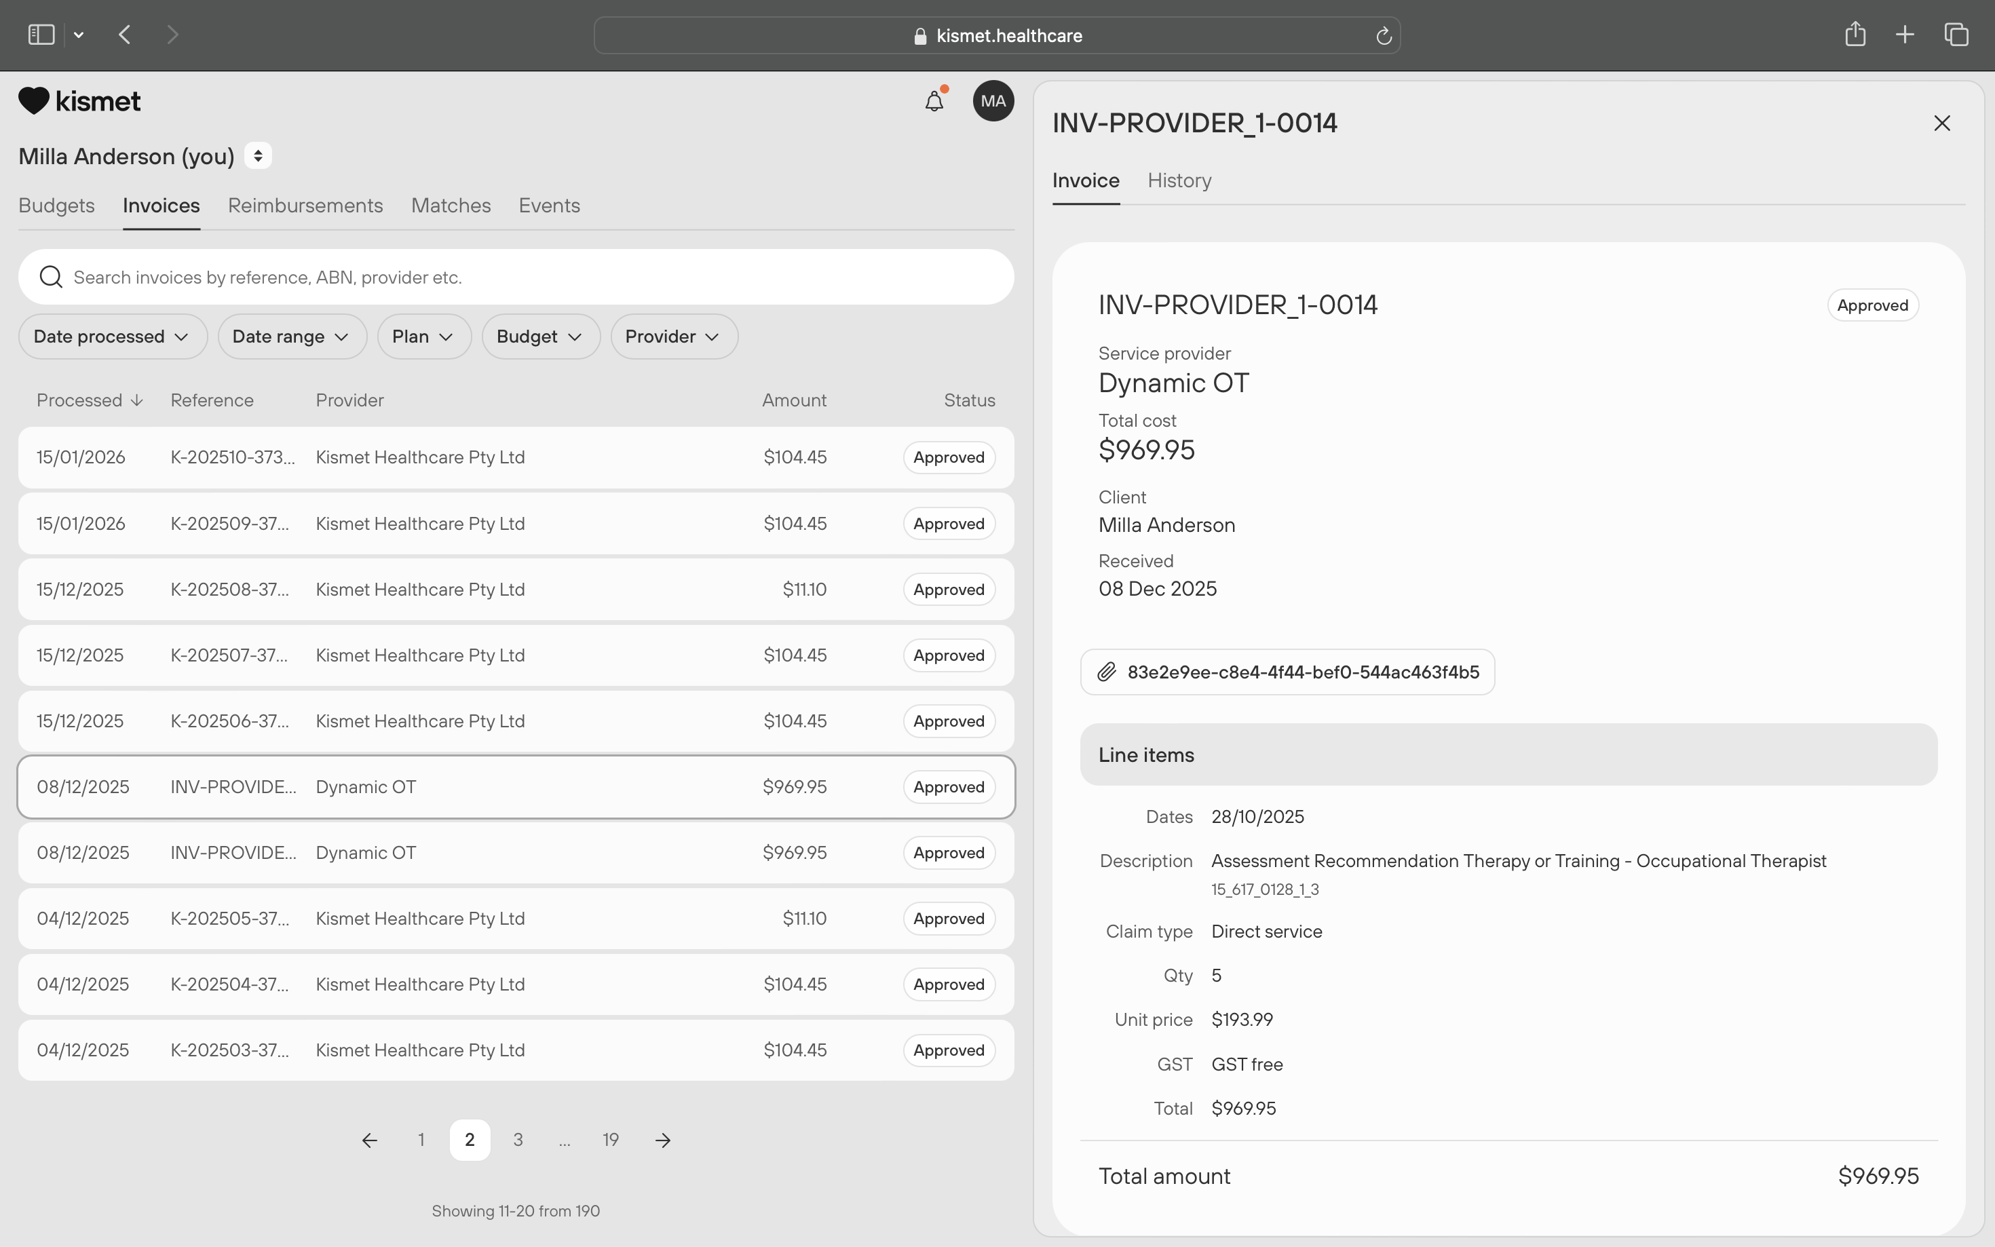The image size is (1995, 1247).
Task: Open the sidebar options chevron
Action: click(78, 35)
